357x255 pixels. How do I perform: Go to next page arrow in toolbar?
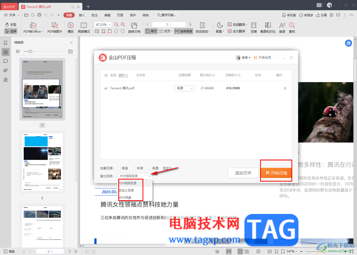(x=190, y=24)
